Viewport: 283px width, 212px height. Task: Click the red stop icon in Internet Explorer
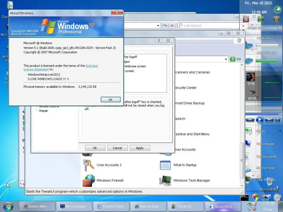[172, 25]
